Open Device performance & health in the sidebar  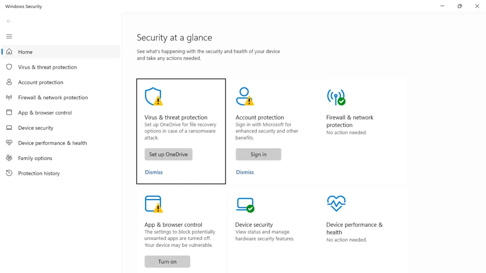click(61, 143)
